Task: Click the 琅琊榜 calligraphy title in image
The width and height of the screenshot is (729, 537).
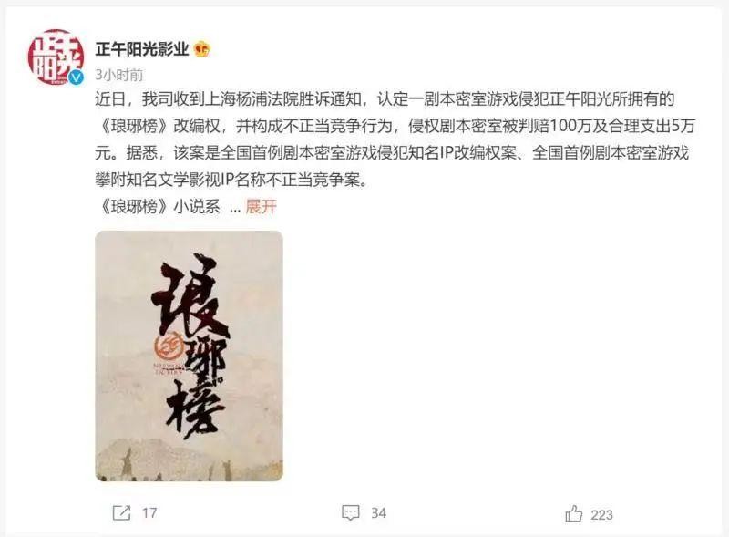Action: click(190, 346)
